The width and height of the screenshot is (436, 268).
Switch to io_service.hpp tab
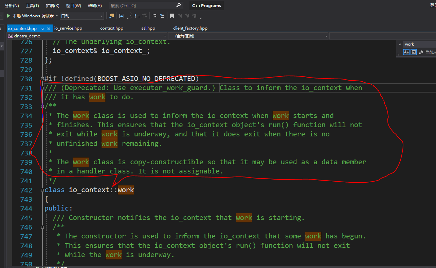[x=68, y=28]
